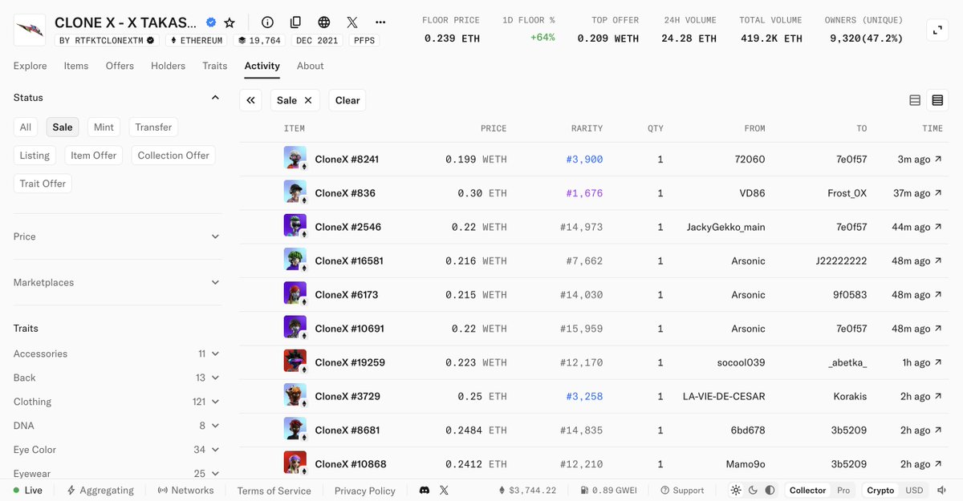
Task: Open the Offers tab
Action: 120,66
